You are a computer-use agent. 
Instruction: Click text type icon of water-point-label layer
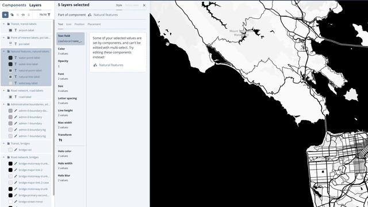[16, 57]
